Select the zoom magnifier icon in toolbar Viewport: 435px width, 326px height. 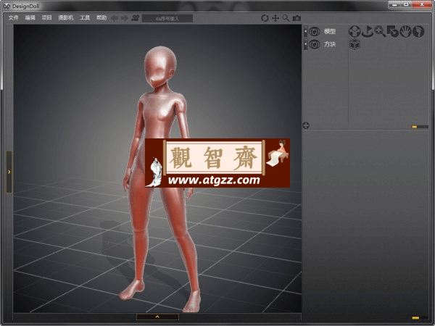(x=286, y=18)
